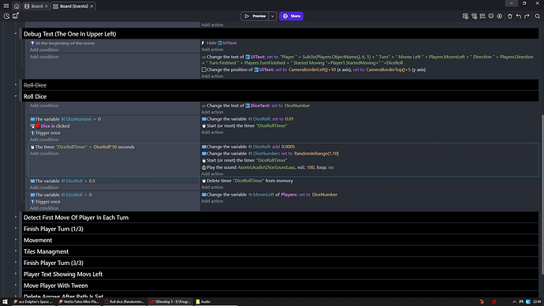Switch to GDevelop 5 taskbar button
Screen dimensions: 544x306
click(170, 302)
